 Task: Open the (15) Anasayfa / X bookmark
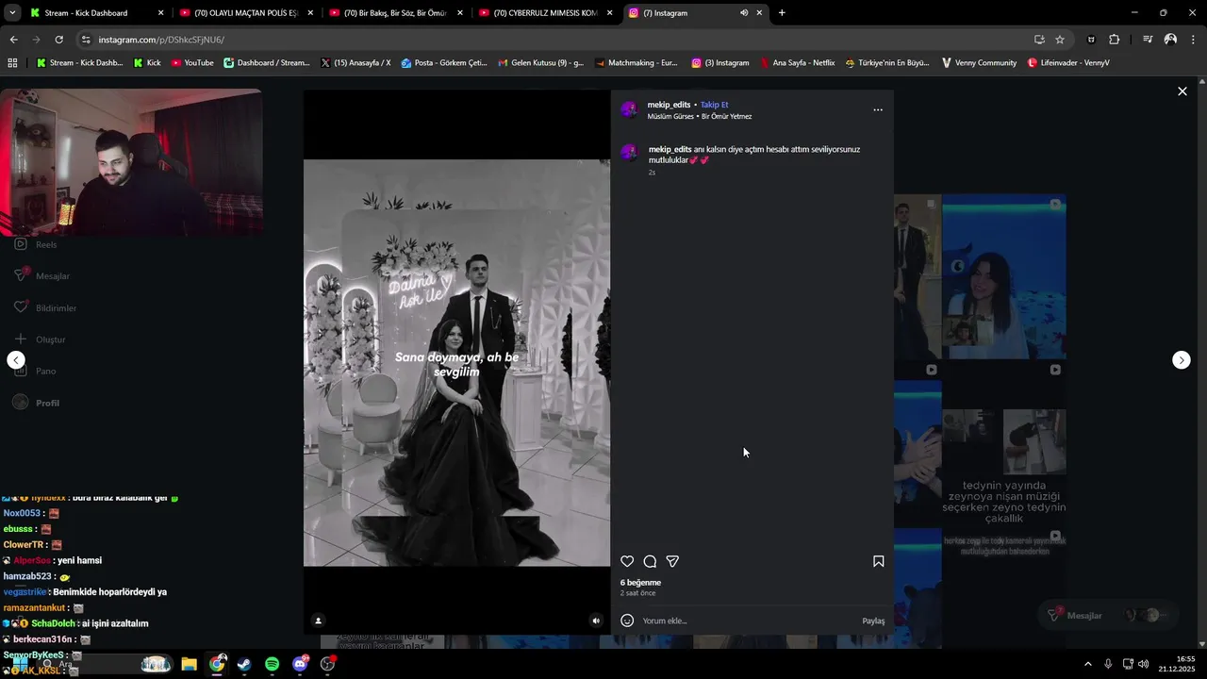click(355, 63)
